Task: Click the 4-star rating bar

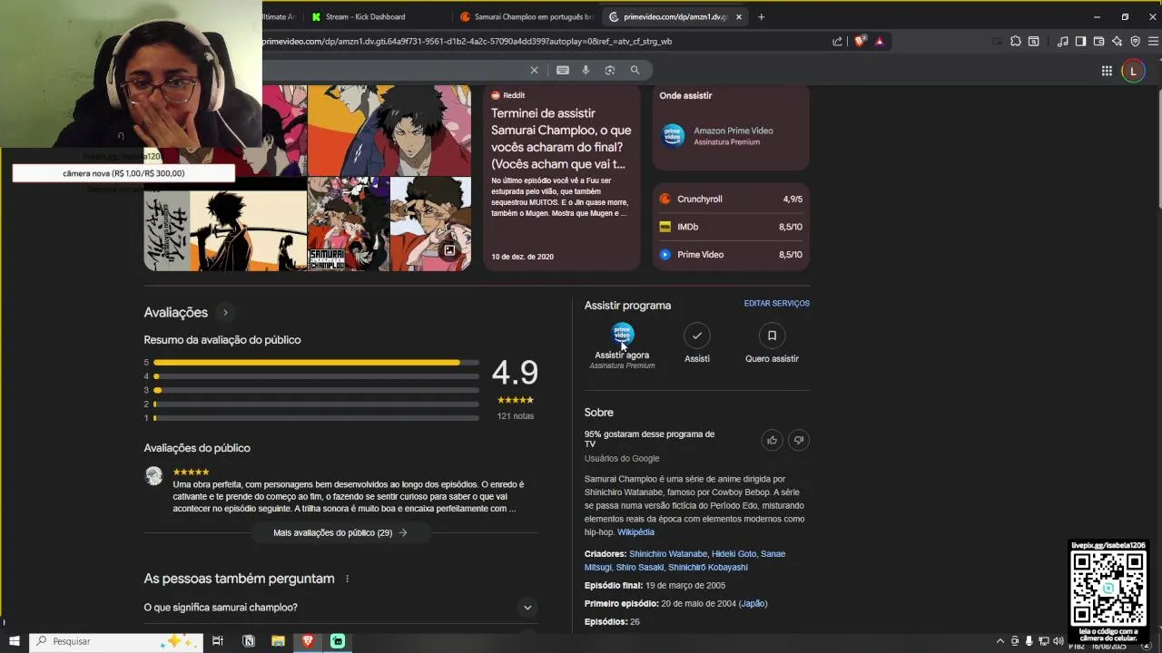Action: (316, 376)
